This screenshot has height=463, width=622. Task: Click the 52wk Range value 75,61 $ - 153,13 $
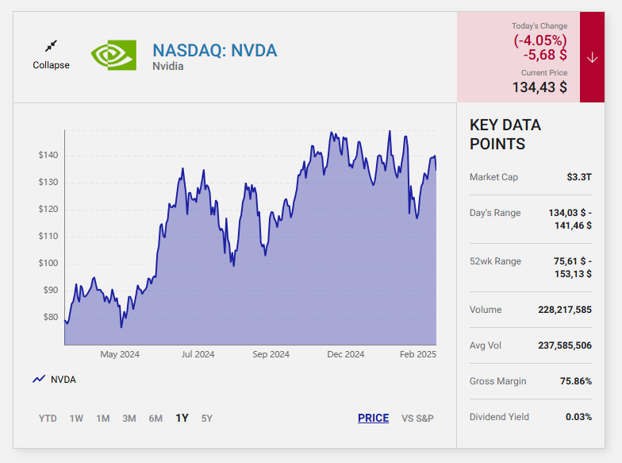573,268
